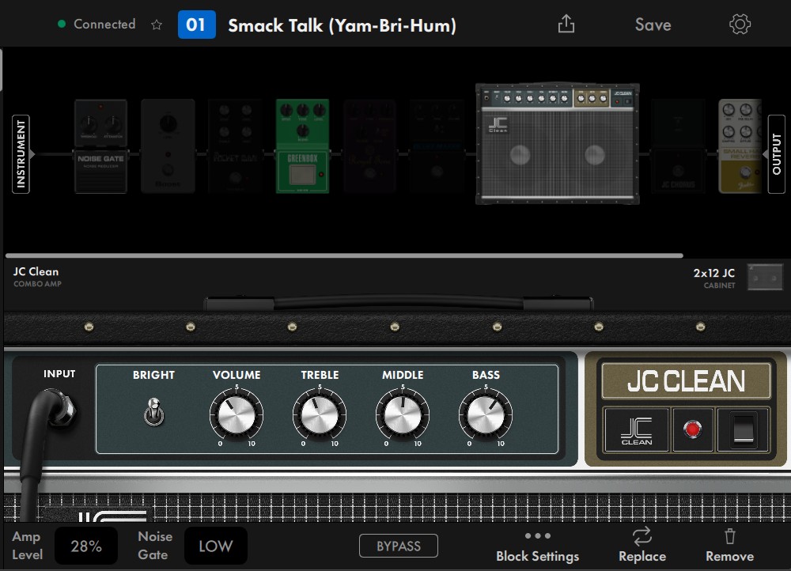The height and width of the screenshot is (571, 791).
Task: Select the Greenbox overdrive pedal
Action: pyautogui.click(x=302, y=146)
